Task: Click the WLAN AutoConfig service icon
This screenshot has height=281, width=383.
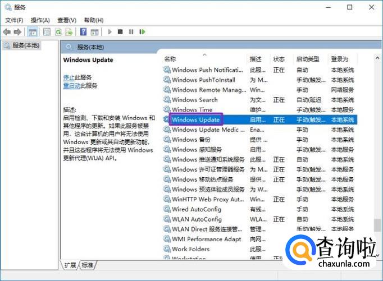Action: (x=167, y=219)
